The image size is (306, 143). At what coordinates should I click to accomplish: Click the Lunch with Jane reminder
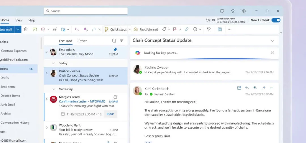(x=231, y=20)
